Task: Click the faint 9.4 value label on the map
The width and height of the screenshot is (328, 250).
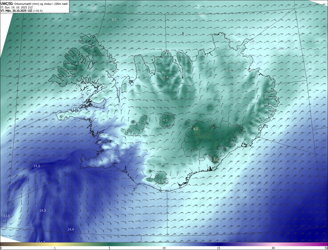Action: pos(202,15)
